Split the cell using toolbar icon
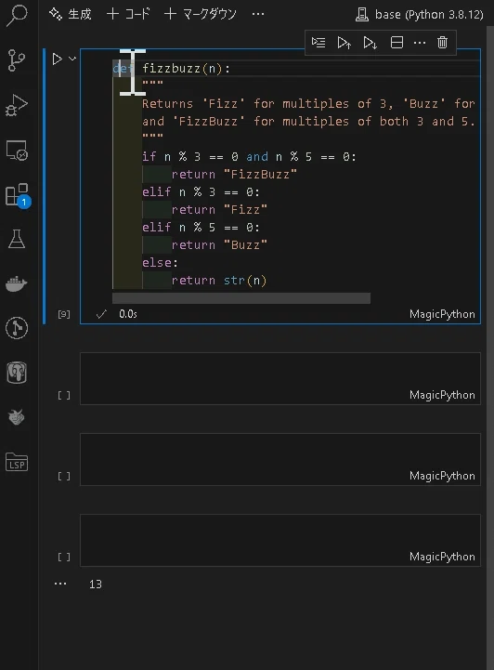The height and width of the screenshot is (670, 494). [396, 43]
